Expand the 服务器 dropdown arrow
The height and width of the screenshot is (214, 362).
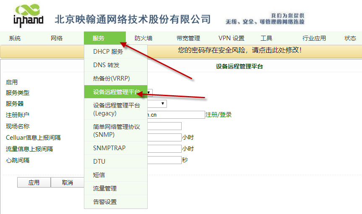(164, 104)
